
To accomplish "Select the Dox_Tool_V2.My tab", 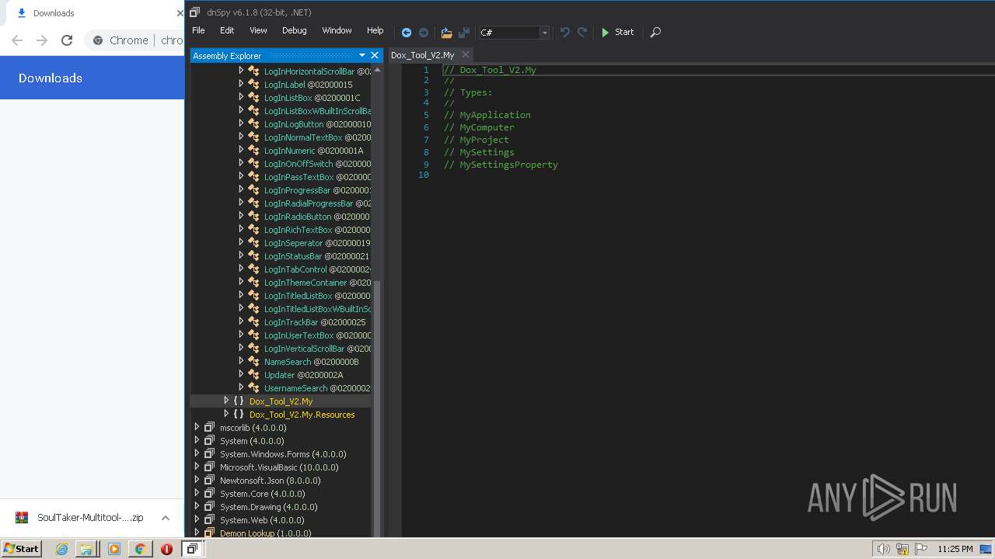I will coord(422,55).
